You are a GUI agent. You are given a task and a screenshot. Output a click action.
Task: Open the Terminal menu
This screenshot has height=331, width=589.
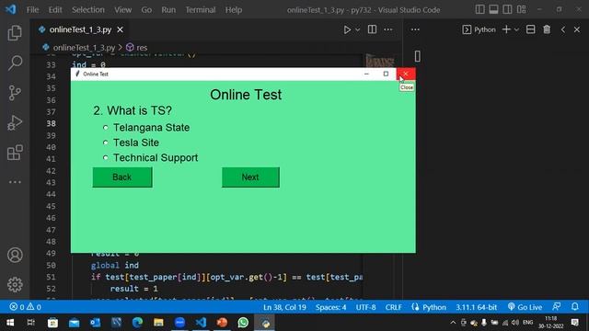click(201, 10)
